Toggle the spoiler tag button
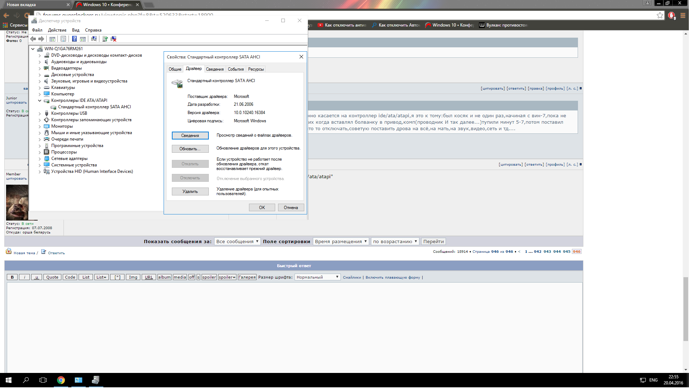The height and width of the screenshot is (388, 691). [209, 278]
